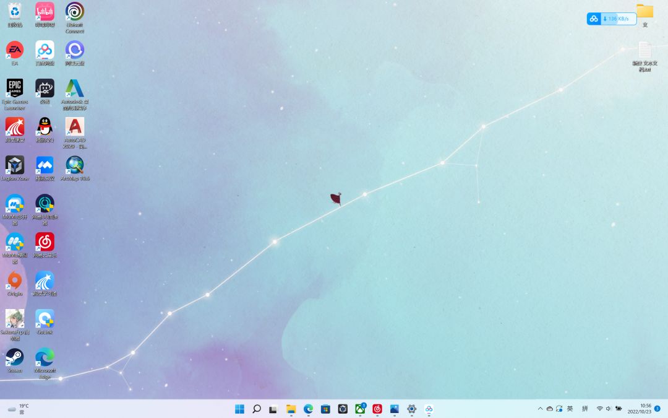Viewport: 668px width, 418px height.
Task: Open Wi-Fi network settings in tray
Action: (x=600, y=409)
